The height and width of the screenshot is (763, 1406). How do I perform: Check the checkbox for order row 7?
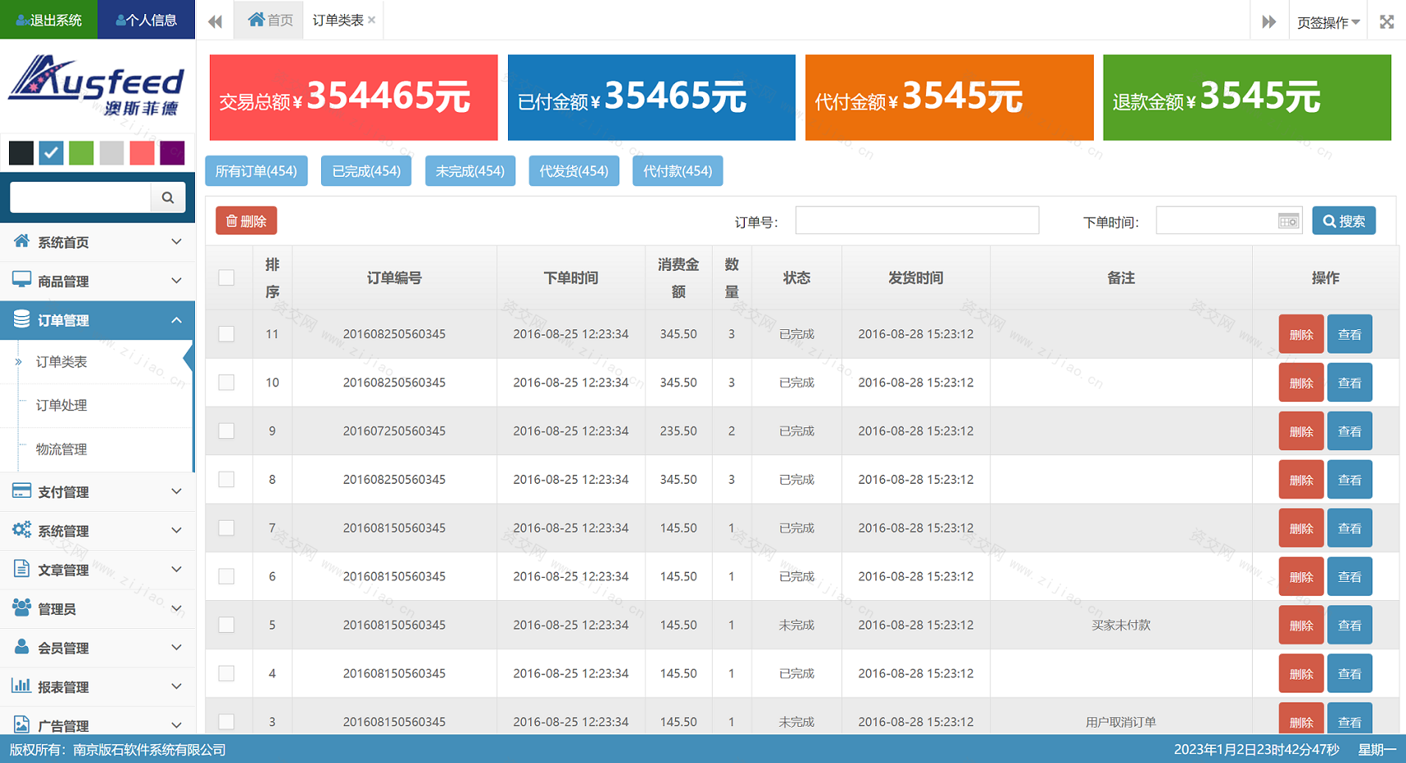click(x=227, y=528)
